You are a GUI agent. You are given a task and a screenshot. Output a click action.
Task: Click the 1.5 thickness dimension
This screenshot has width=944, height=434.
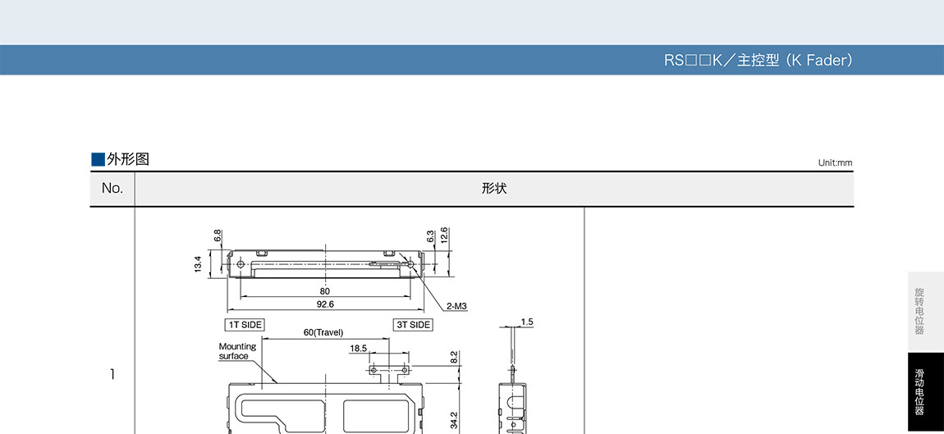tap(526, 322)
